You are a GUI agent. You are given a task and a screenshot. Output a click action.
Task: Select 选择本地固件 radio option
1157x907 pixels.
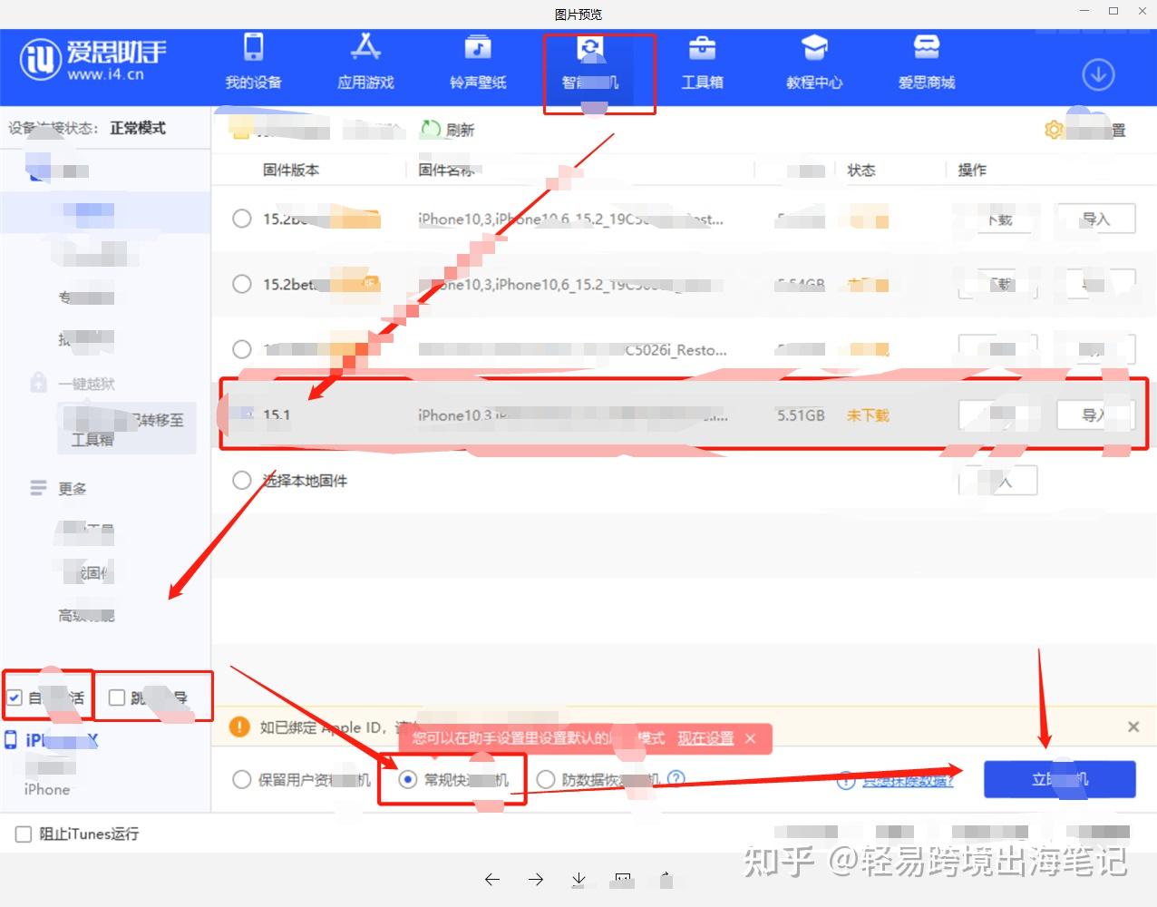pos(241,480)
